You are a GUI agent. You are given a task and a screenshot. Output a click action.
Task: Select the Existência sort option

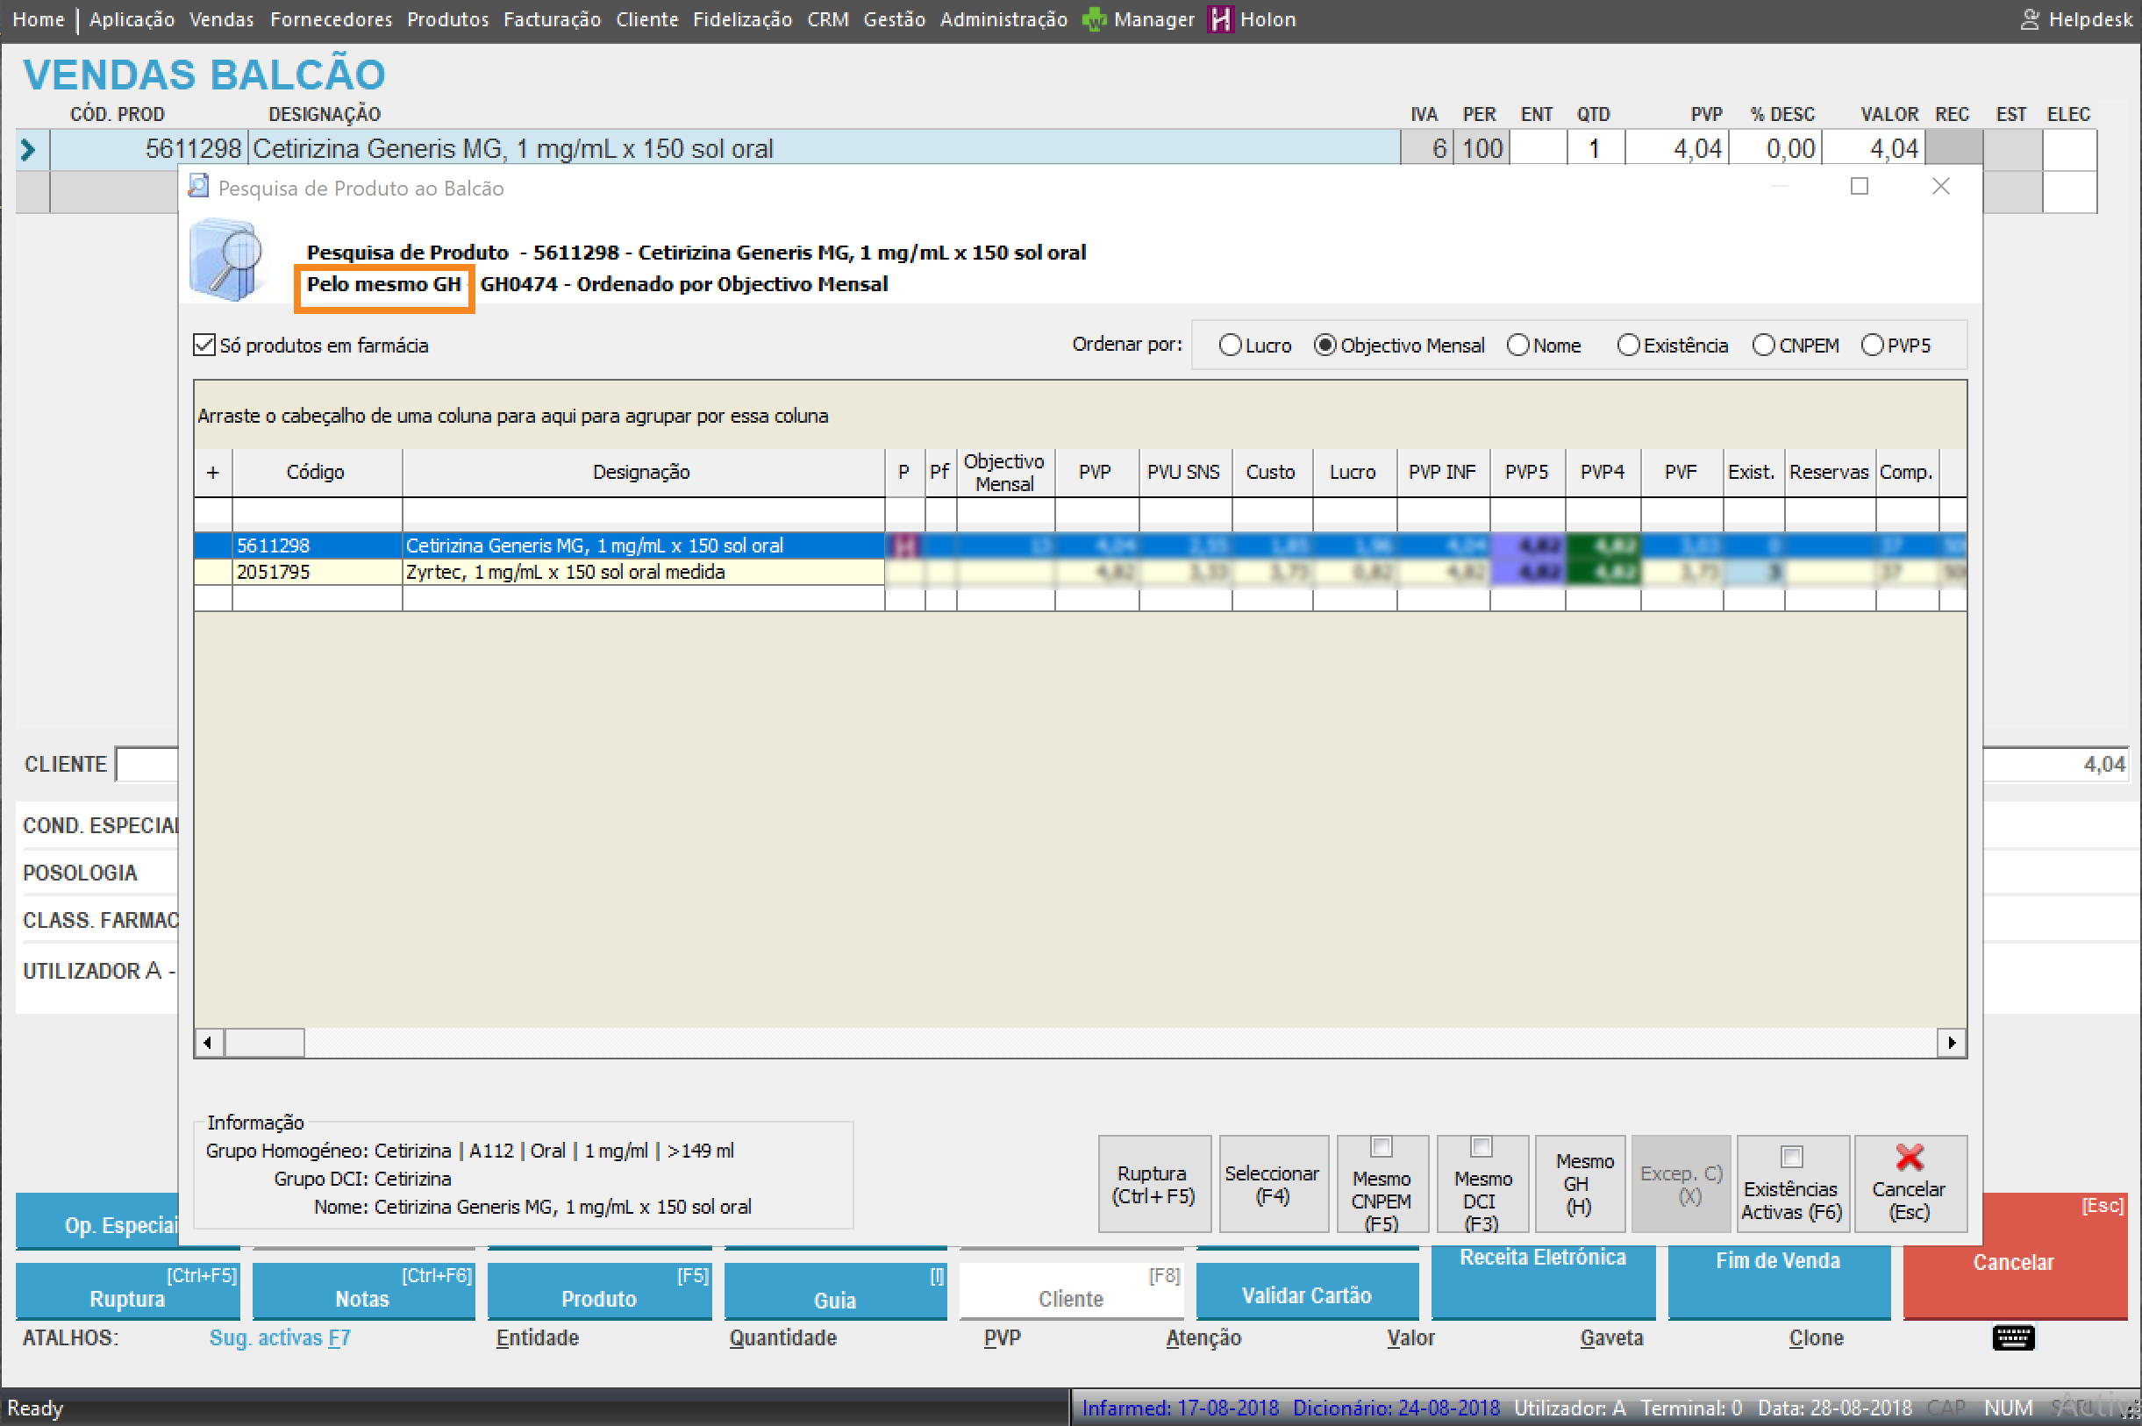tap(1628, 346)
